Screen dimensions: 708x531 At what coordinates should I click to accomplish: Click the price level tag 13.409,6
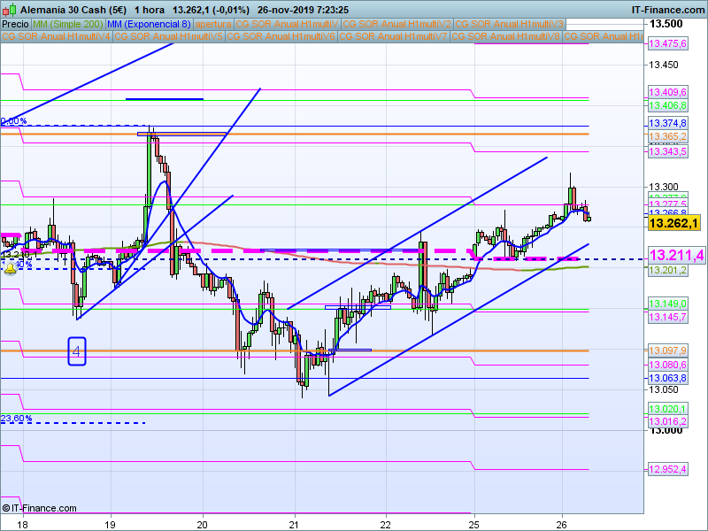coord(668,93)
